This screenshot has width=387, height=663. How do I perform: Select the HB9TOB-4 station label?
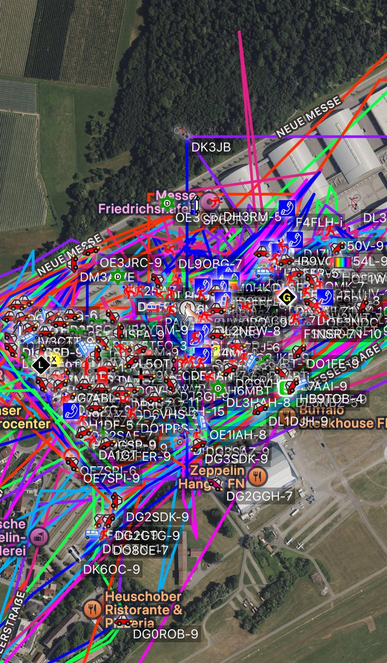click(330, 398)
